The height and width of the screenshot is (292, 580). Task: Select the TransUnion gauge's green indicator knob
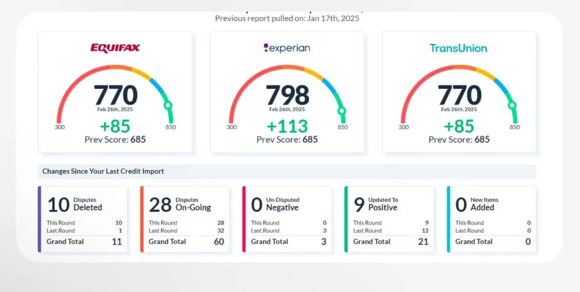pos(512,105)
